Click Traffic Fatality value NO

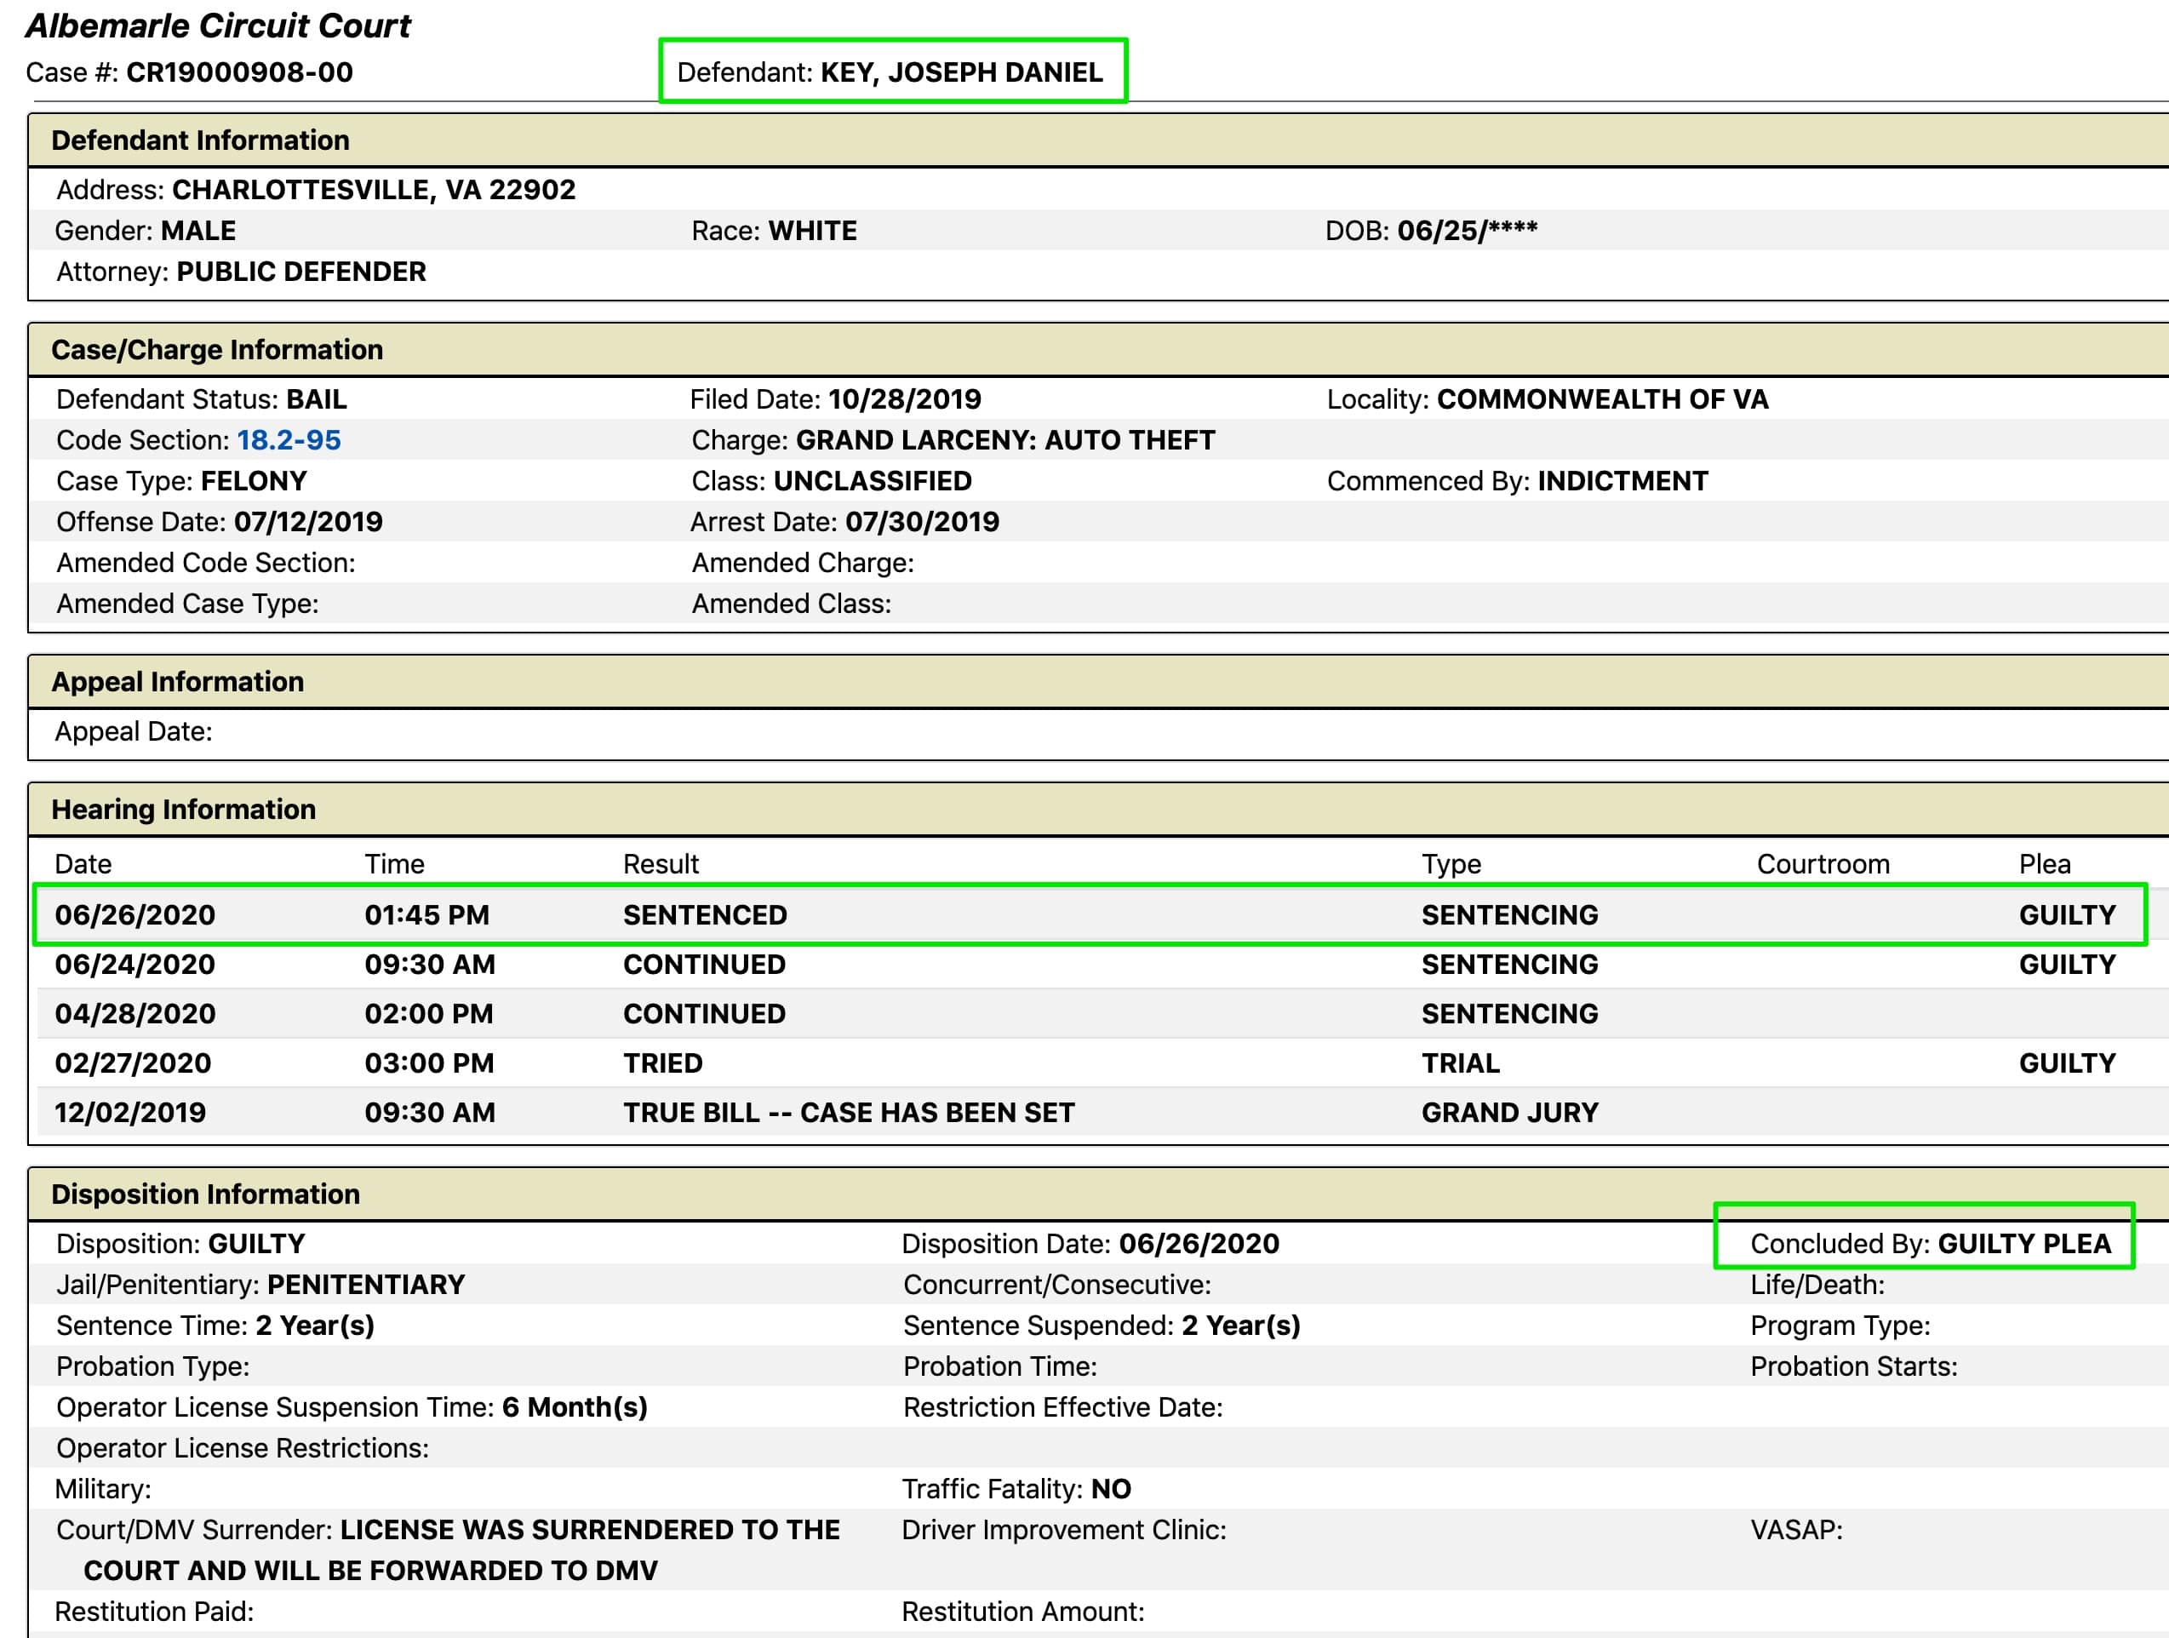click(x=1111, y=1489)
